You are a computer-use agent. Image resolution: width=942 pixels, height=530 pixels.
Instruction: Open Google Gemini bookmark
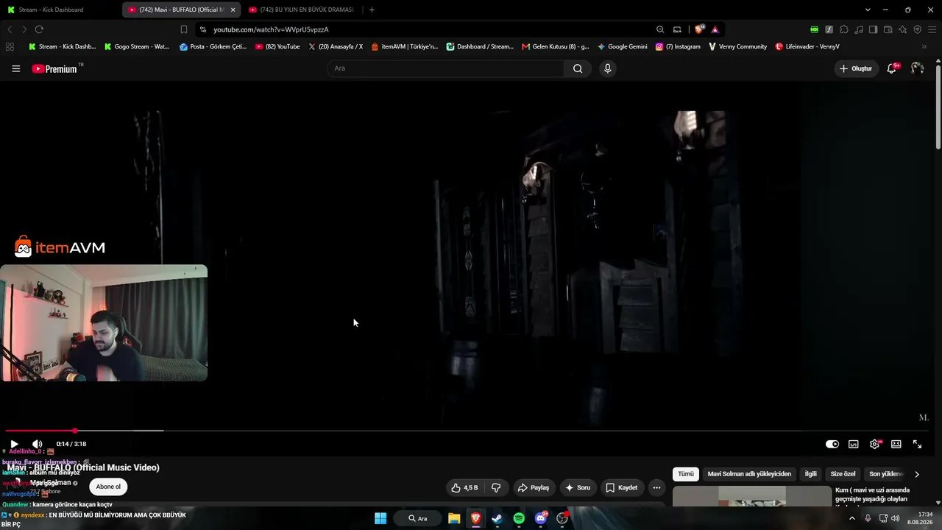coord(623,46)
